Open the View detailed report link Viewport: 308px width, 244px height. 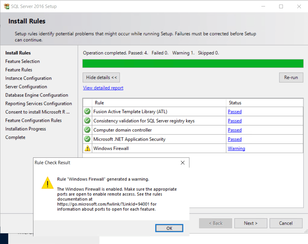(103, 88)
